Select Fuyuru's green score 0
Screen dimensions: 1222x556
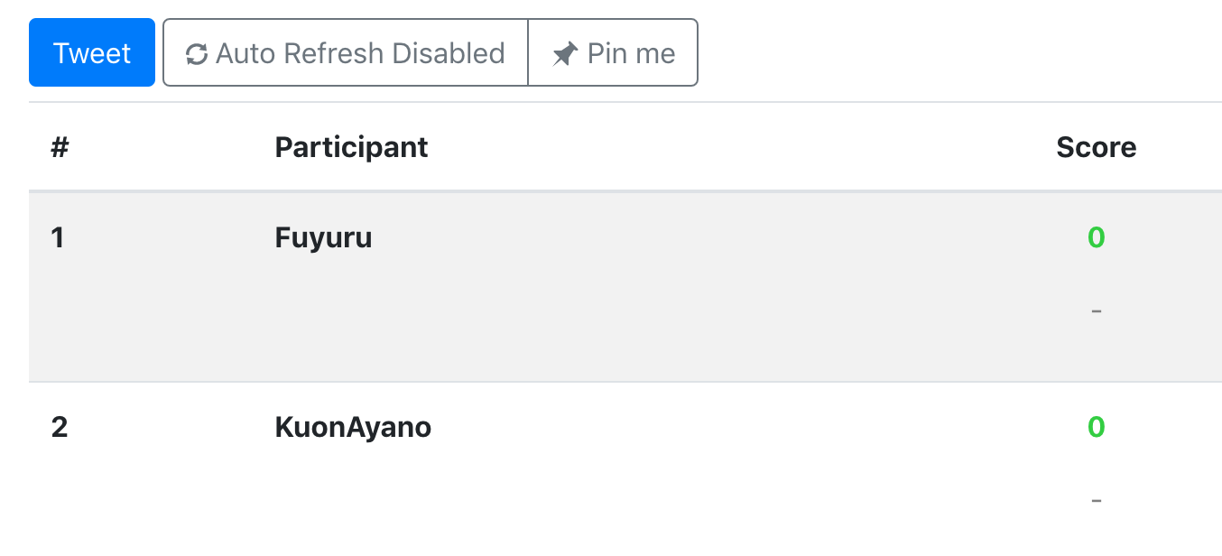(1096, 237)
